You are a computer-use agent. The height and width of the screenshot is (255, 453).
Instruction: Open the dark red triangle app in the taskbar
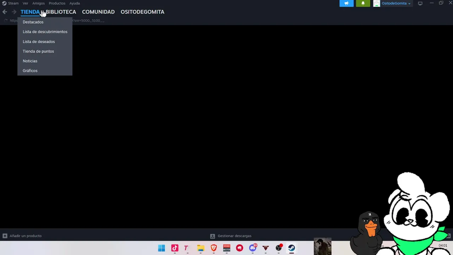[266, 248]
